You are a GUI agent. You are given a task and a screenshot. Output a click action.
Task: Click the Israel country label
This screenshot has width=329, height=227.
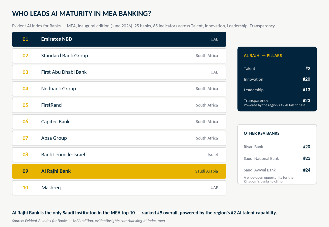pos(213,155)
